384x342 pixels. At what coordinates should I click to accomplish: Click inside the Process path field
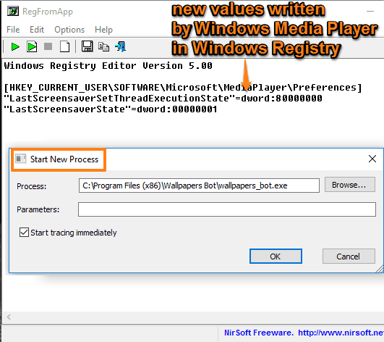coord(199,185)
